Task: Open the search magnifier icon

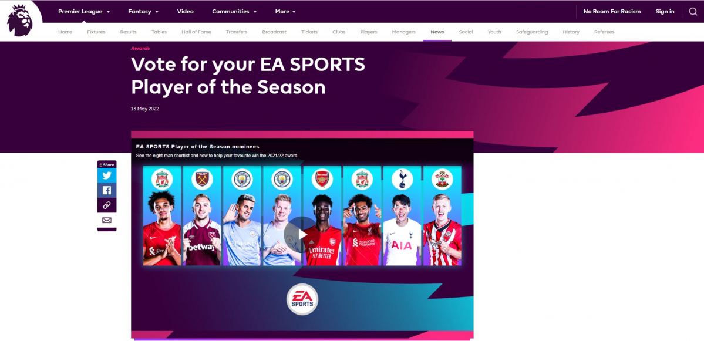Action: 693,12
